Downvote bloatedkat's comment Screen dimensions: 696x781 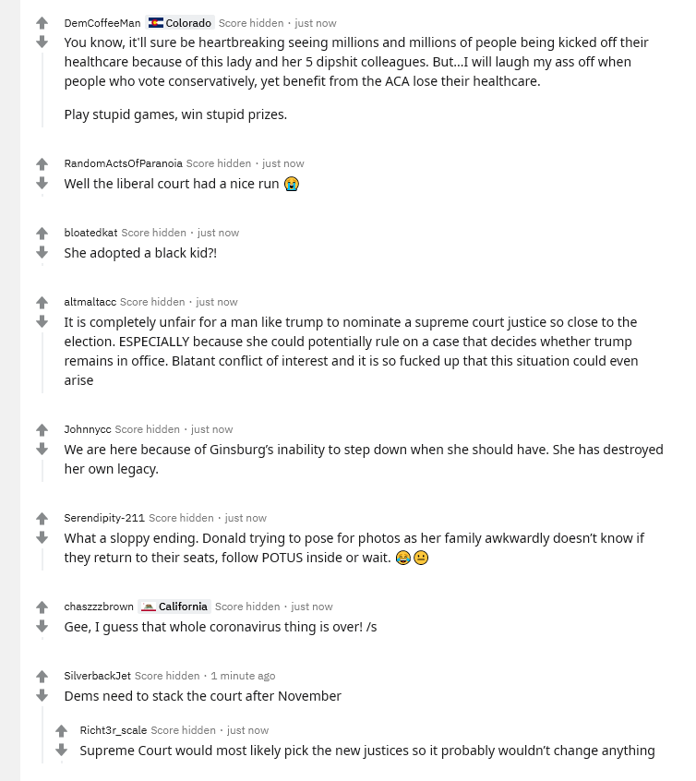(42, 252)
